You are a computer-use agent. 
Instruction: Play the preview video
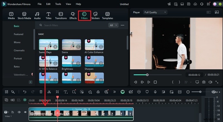pos(149,82)
